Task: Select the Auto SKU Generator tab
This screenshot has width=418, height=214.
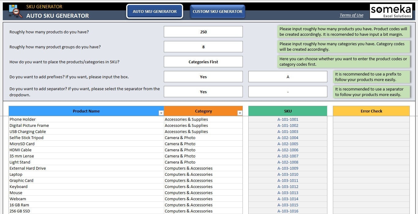Action: pos(154,11)
